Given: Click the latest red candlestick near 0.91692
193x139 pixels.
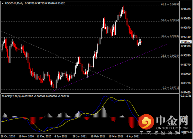Looking at the screenshot, I should (x=142, y=42).
